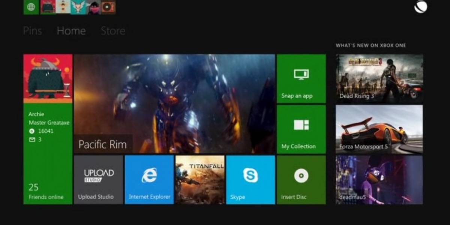Click the 'WHAT'S NEW ON XBOX ONE' heading
The image size is (450, 225).
[370, 45]
